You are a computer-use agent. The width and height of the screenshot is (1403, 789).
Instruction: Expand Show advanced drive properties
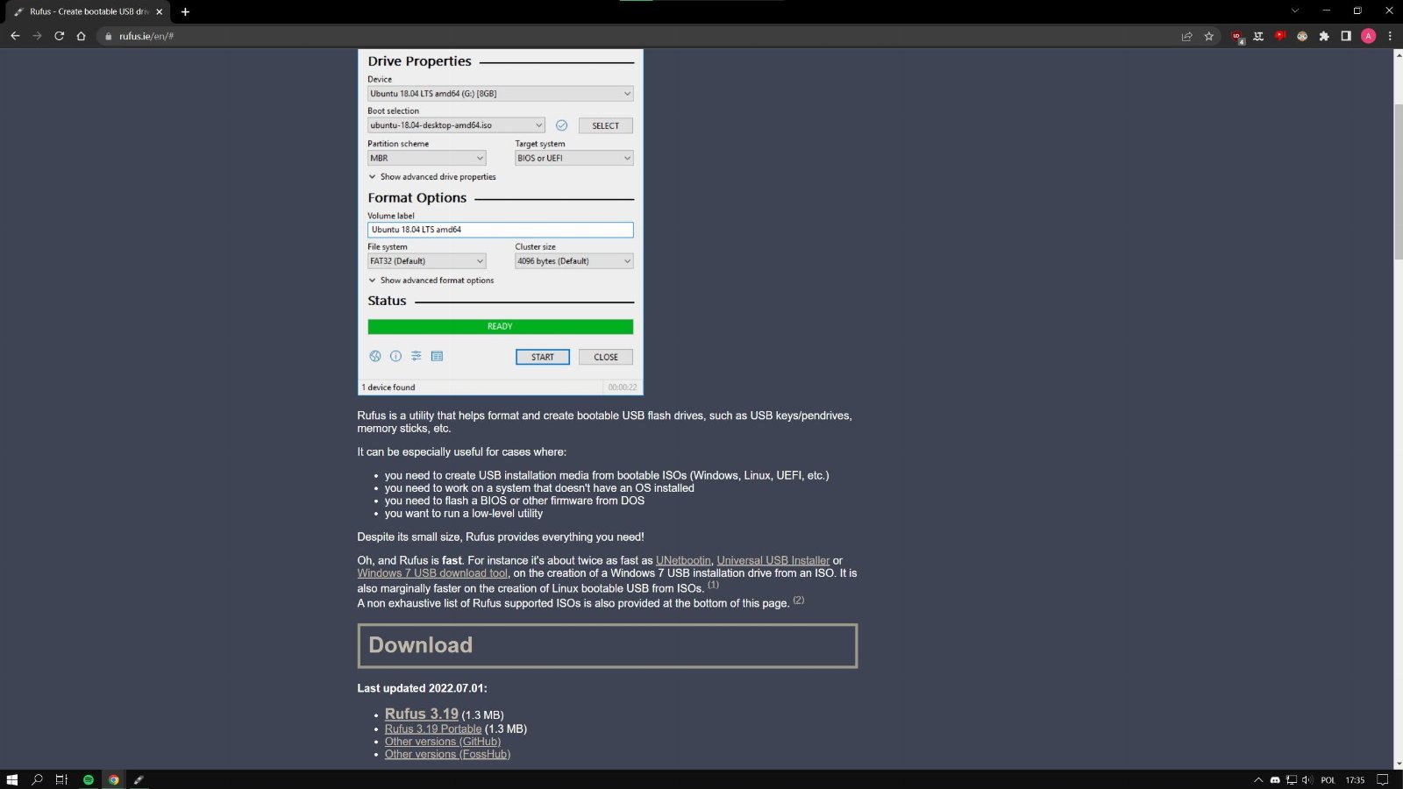click(x=432, y=177)
